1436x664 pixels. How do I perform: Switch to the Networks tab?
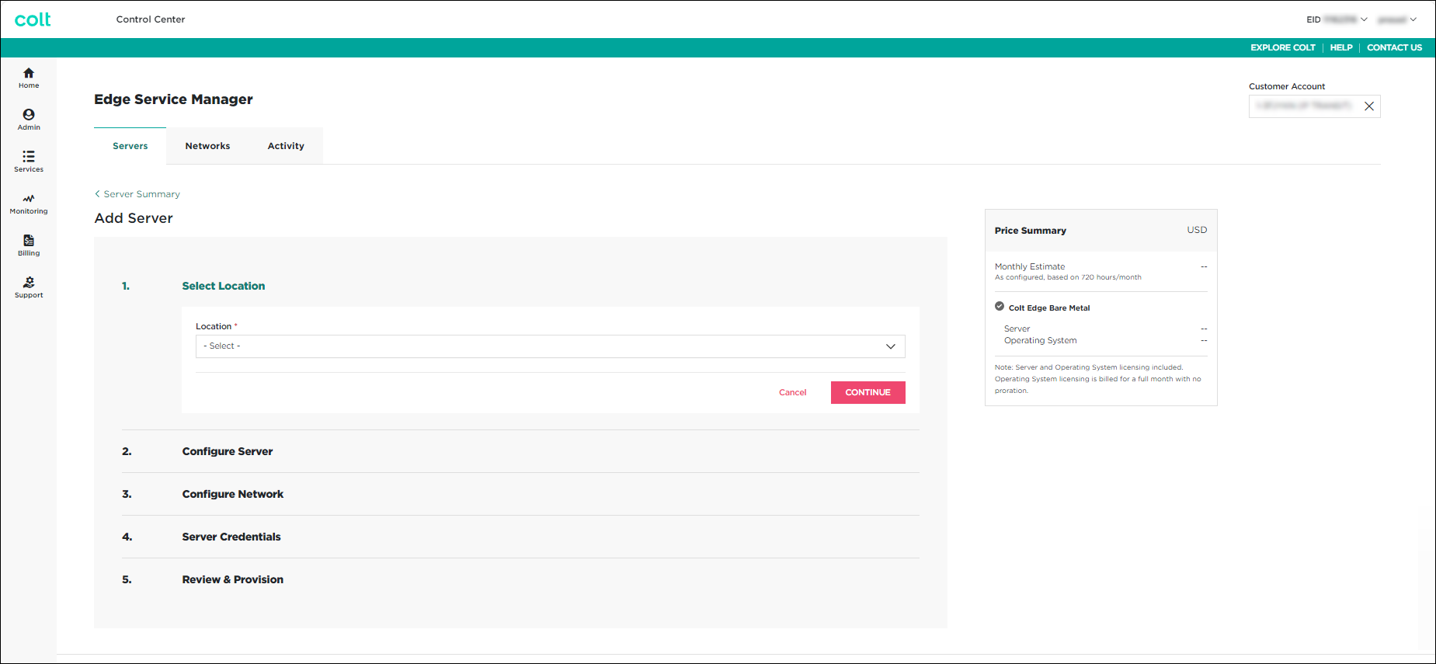click(207, 146)
